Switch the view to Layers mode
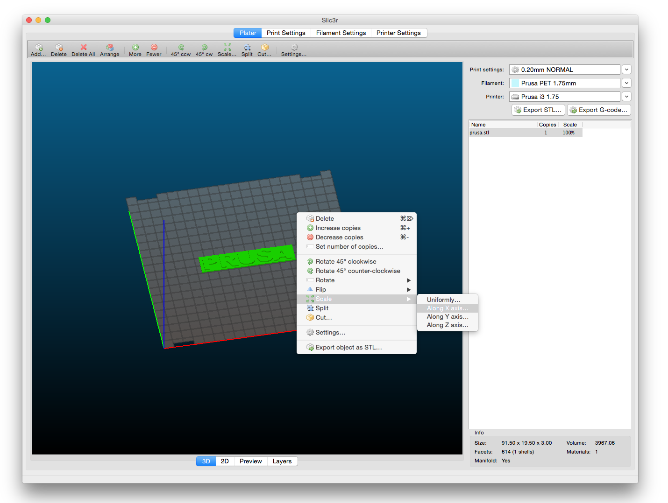The width and height of the screenshot is (668, 503). 282,461
